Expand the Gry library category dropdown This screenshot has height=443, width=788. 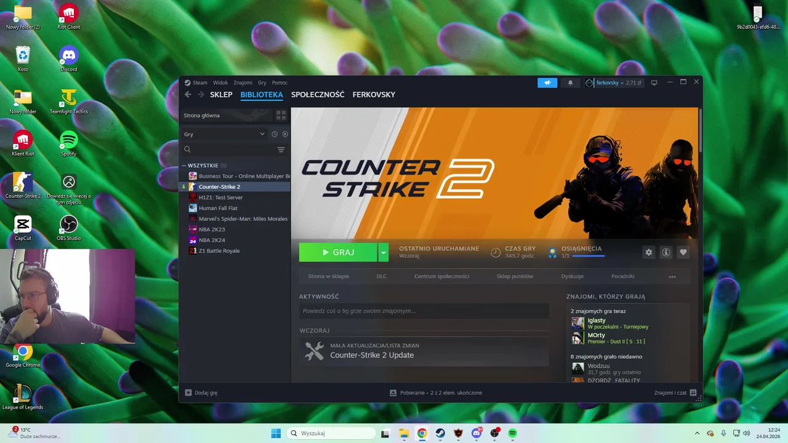(x=225, y=134)
